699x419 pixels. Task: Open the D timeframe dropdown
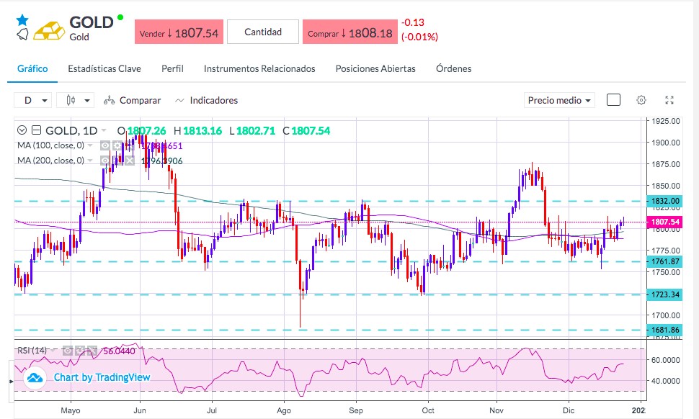(x=33, y=100)
